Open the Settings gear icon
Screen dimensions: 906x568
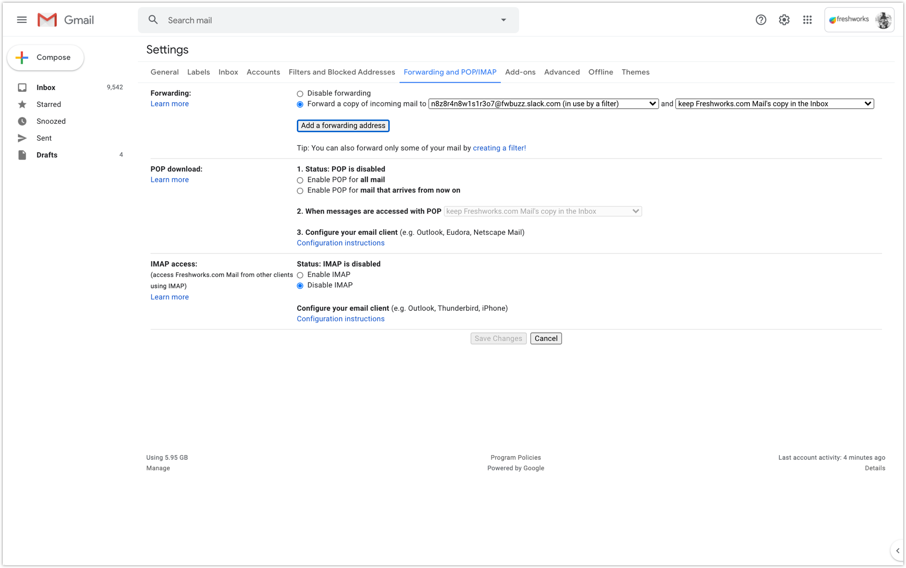tap(784, 20)
